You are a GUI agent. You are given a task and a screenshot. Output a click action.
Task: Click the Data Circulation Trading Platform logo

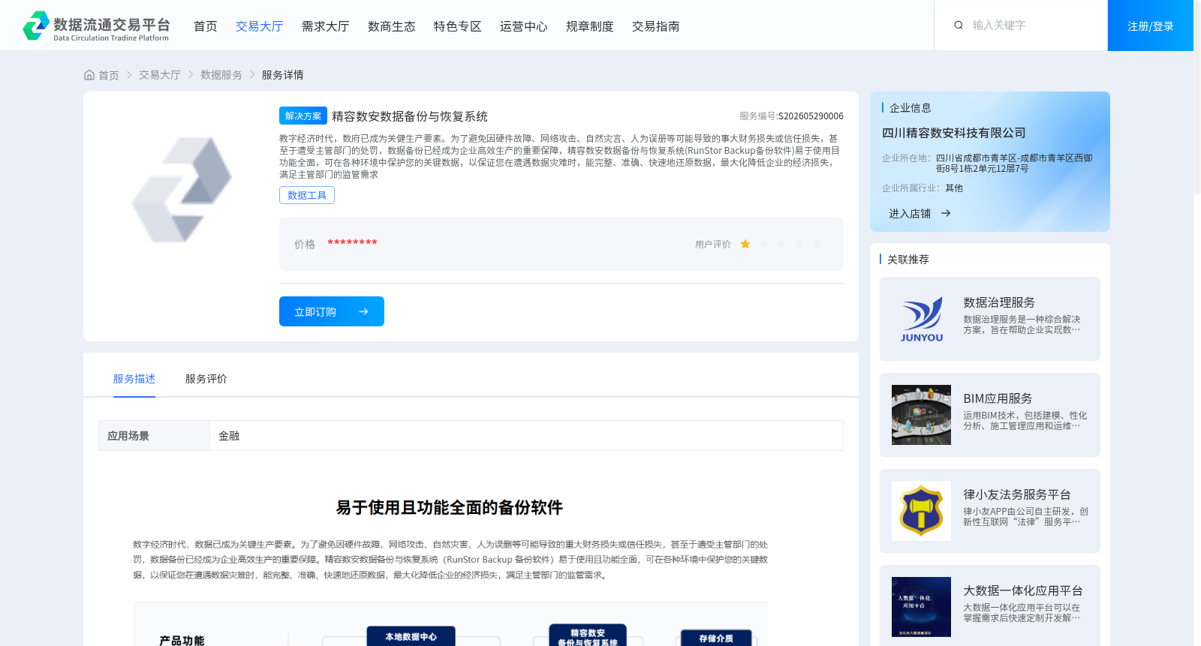(96, 26)
